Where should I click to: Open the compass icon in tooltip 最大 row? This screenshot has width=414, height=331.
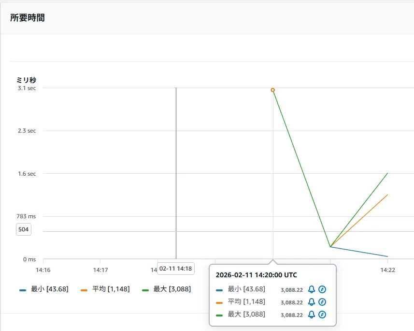(x=322, y=315)
